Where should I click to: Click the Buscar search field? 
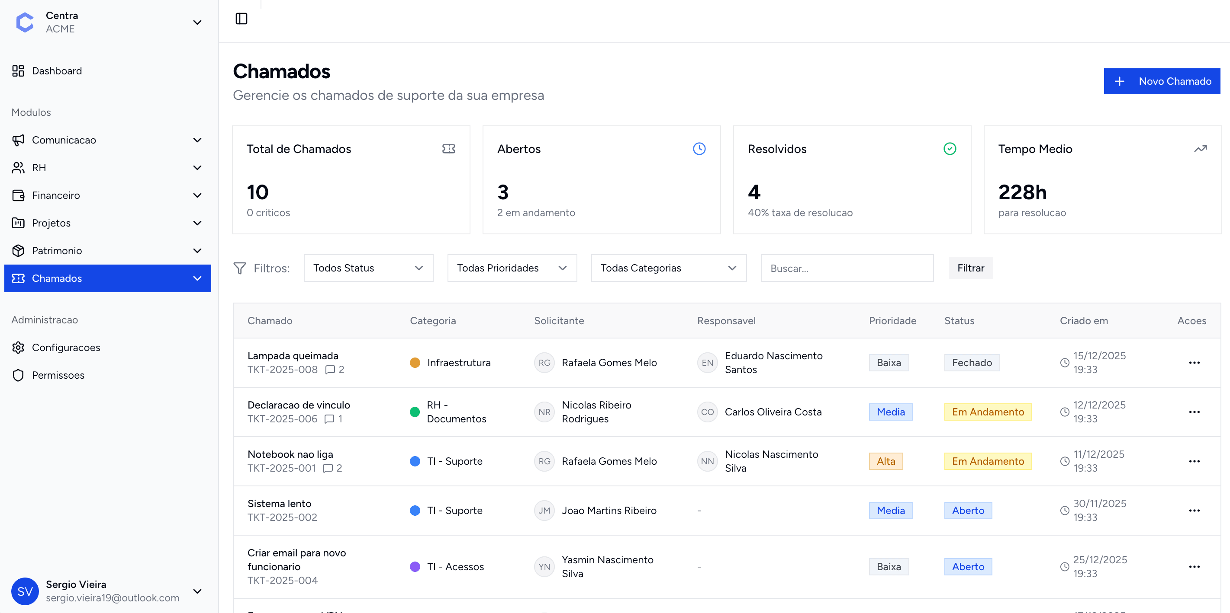(847, 268)
